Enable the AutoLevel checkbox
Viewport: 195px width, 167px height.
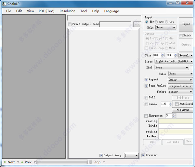(x=177, y=104)
